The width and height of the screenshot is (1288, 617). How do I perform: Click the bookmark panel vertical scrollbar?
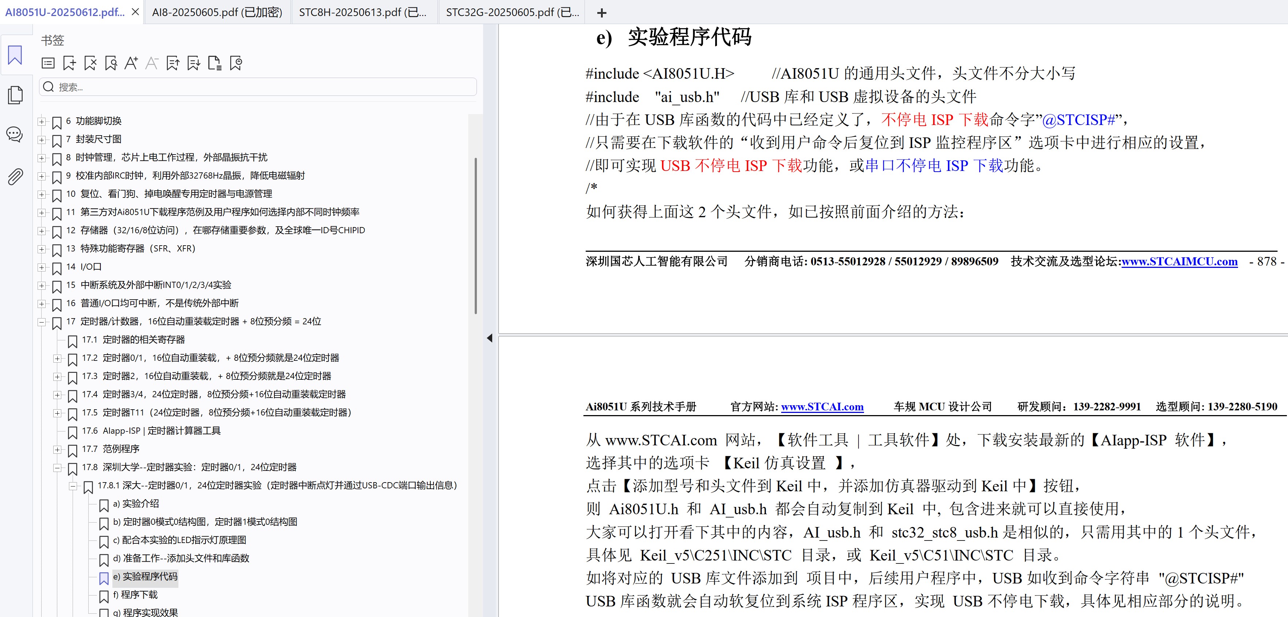click(x=475, y=236)
